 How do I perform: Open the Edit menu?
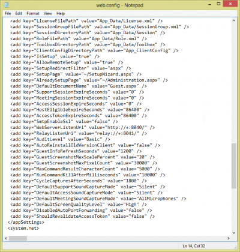19,13
